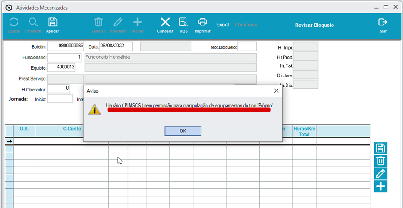Click the grid pencil edit icon on right

click(x=380, y=173)
